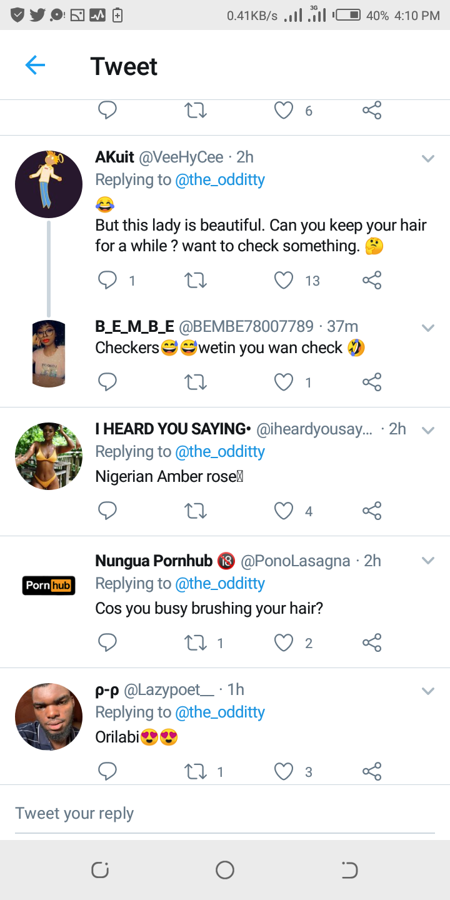The width and height of the screenshot is (450, 900).
Task: Tap the Android home circle button
Action: [x=224, y=870]
